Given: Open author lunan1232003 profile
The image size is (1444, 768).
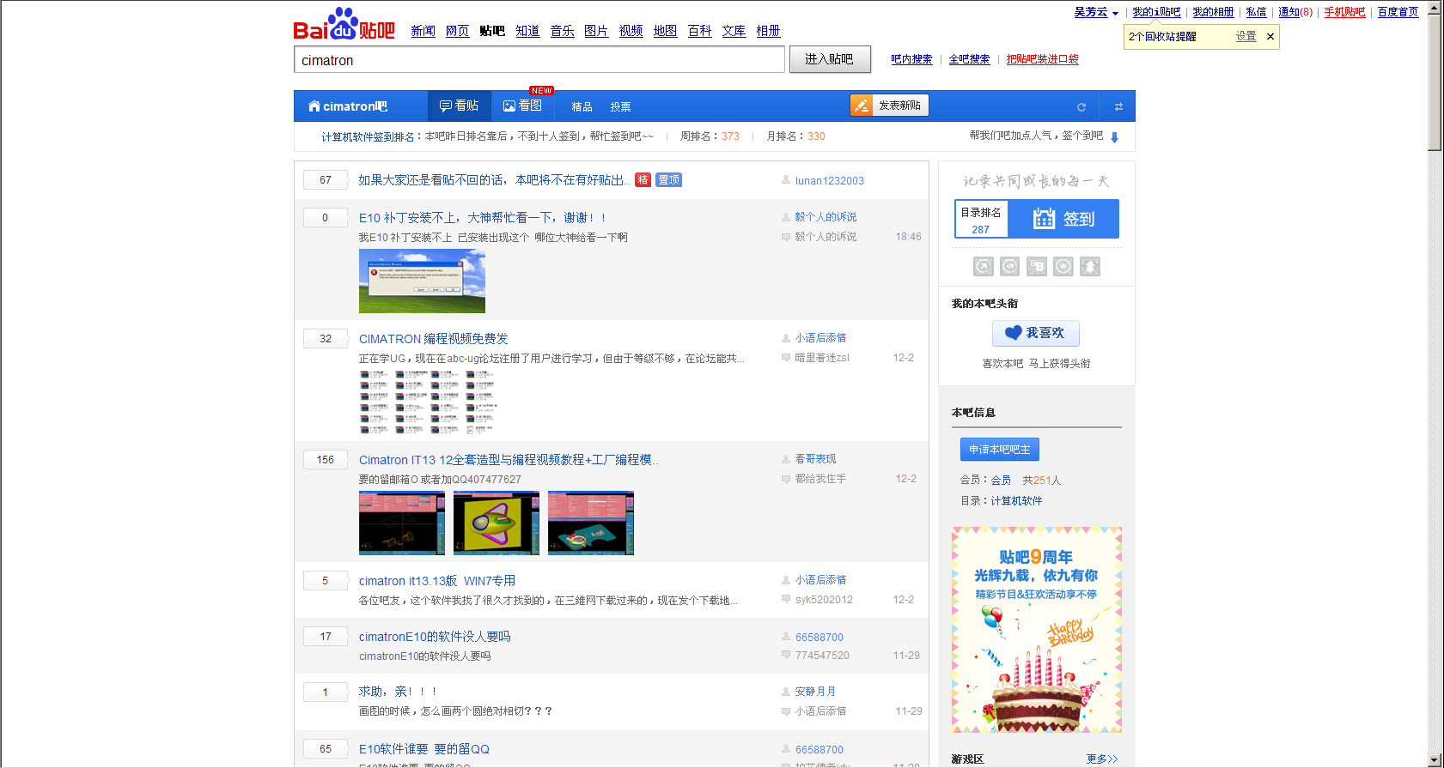Looking at the screenshot, I should pyautogui.click(x=830, y=181).
